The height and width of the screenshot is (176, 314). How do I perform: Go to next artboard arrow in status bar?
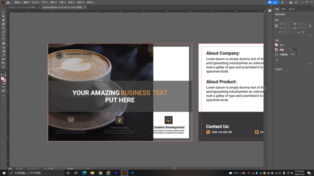(x=49, y=169)
